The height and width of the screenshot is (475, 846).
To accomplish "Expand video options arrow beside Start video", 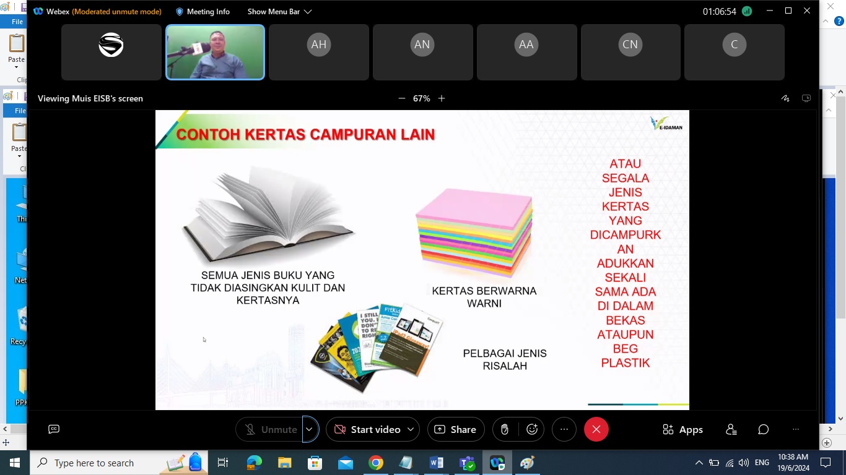I will pyautogui.click(x=410, y=429).
